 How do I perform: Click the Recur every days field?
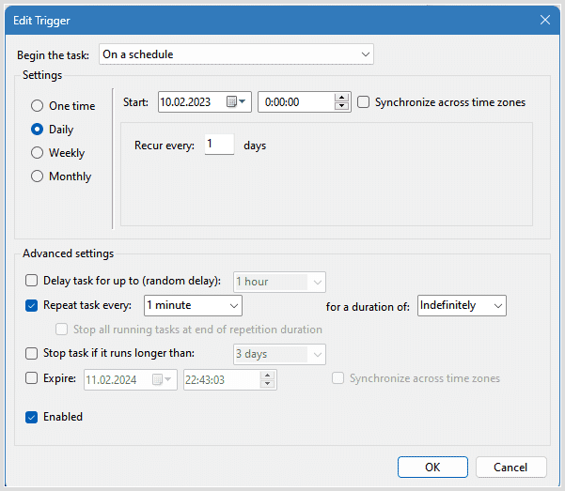coord(219,145)
